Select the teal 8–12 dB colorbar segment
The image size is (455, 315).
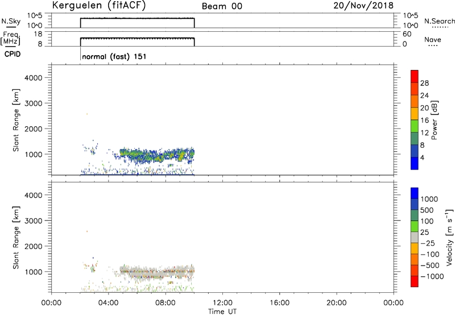point(415,138)
